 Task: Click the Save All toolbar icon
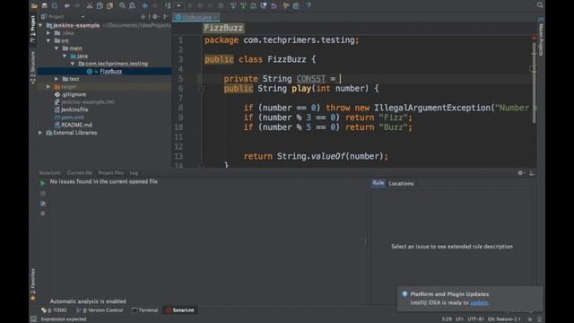[x=44, y=5]
